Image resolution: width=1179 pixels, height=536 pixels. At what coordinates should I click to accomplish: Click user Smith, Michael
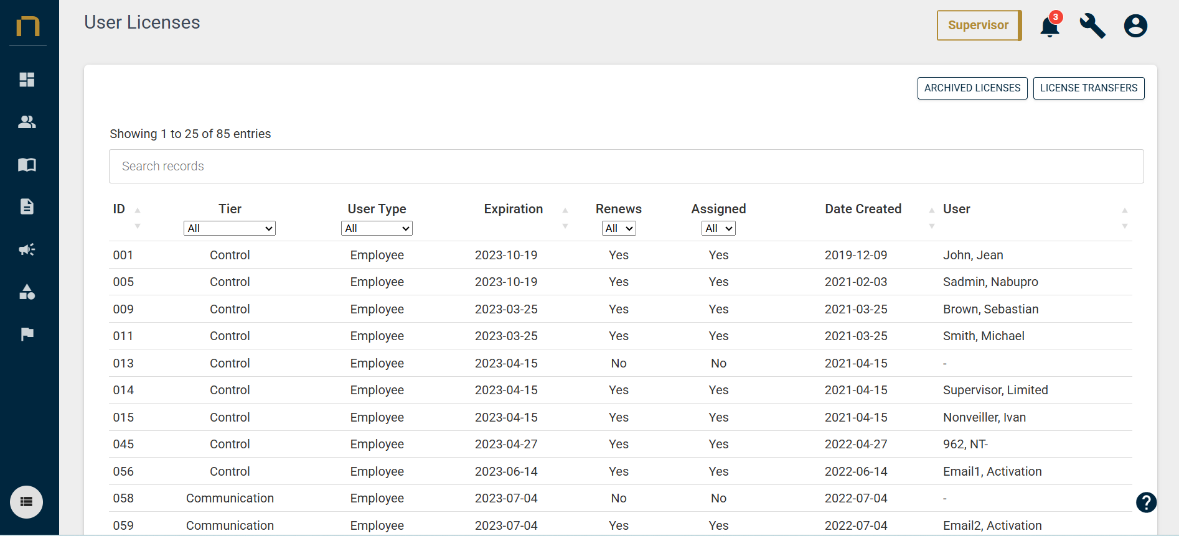984,336
